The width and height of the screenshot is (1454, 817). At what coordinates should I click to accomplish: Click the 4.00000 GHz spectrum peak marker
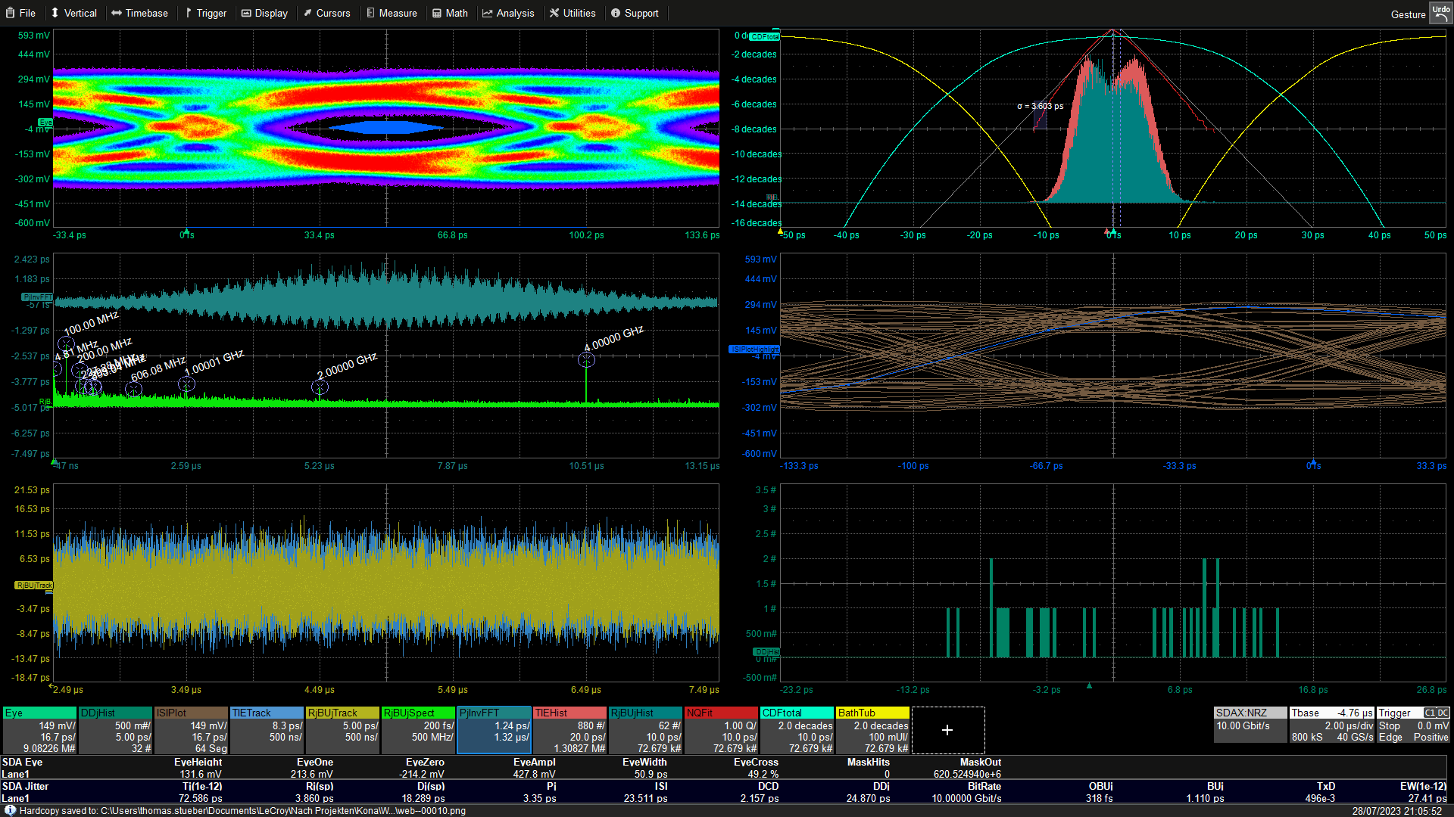point(586,360)
